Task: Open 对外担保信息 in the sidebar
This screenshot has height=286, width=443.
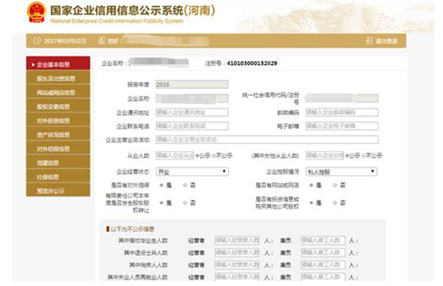Action: pyautogui.click(x=58, y=148)
